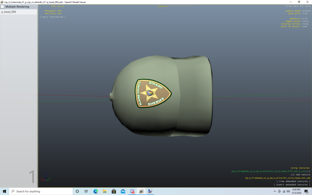This screenshot has height=195, width=312.
Task: Toggle the Display Points option
Action: coord(305,24)
